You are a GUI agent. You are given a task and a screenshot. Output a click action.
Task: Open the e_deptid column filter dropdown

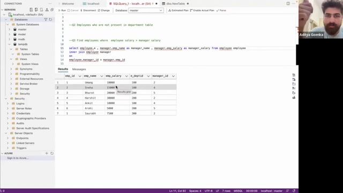(148, 76)
